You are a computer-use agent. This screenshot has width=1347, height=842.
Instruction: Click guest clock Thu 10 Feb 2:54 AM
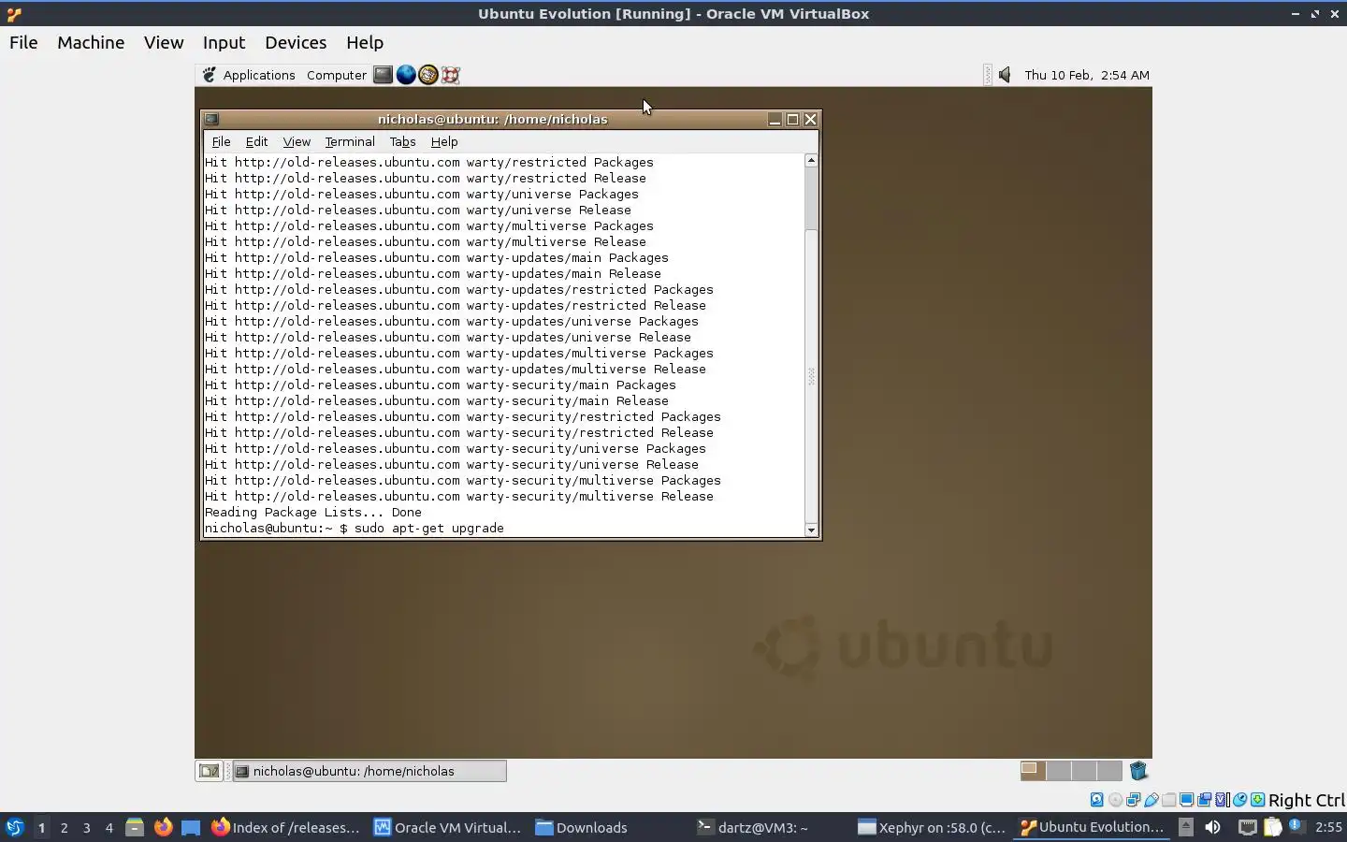tap(1087, 75)
